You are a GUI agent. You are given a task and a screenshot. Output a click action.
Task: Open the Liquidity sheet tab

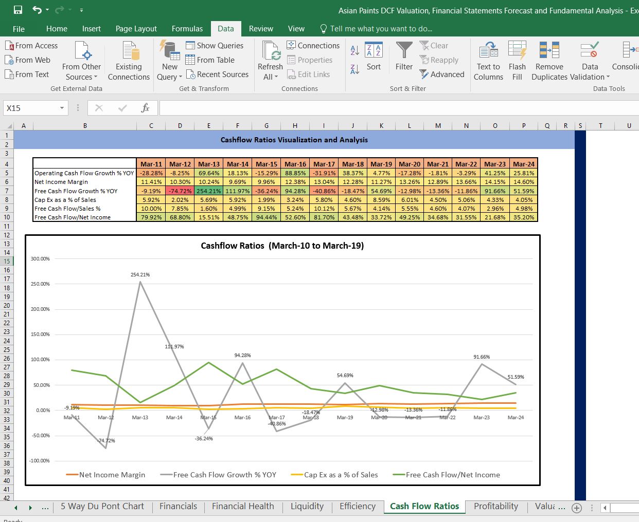pos(307,506)
